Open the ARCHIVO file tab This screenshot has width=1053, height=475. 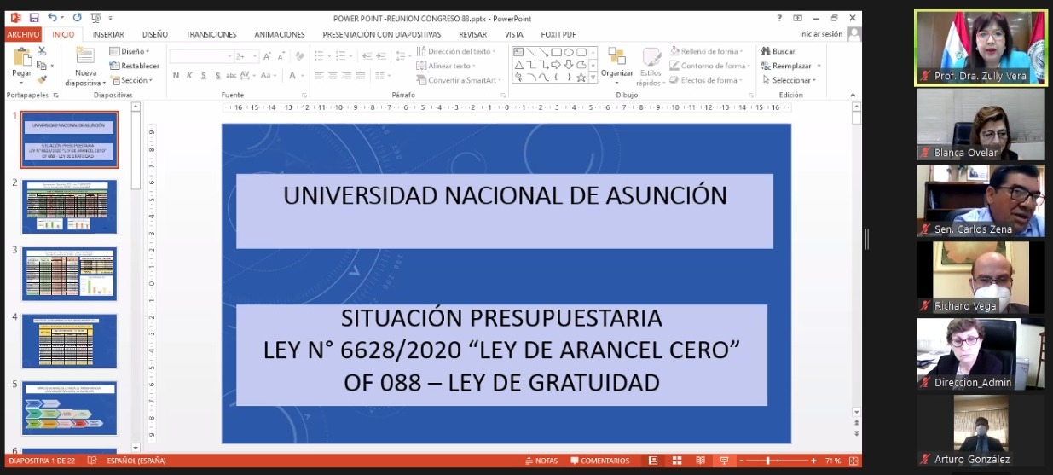(x=23, y=34)
